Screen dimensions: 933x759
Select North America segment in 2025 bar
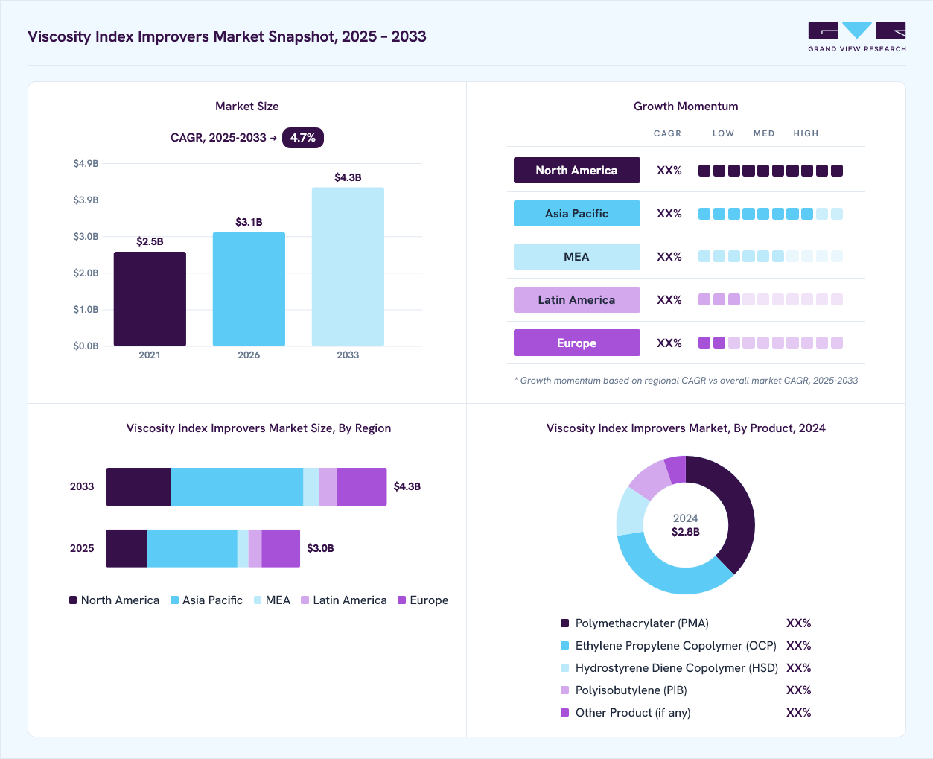coord(127,548)
